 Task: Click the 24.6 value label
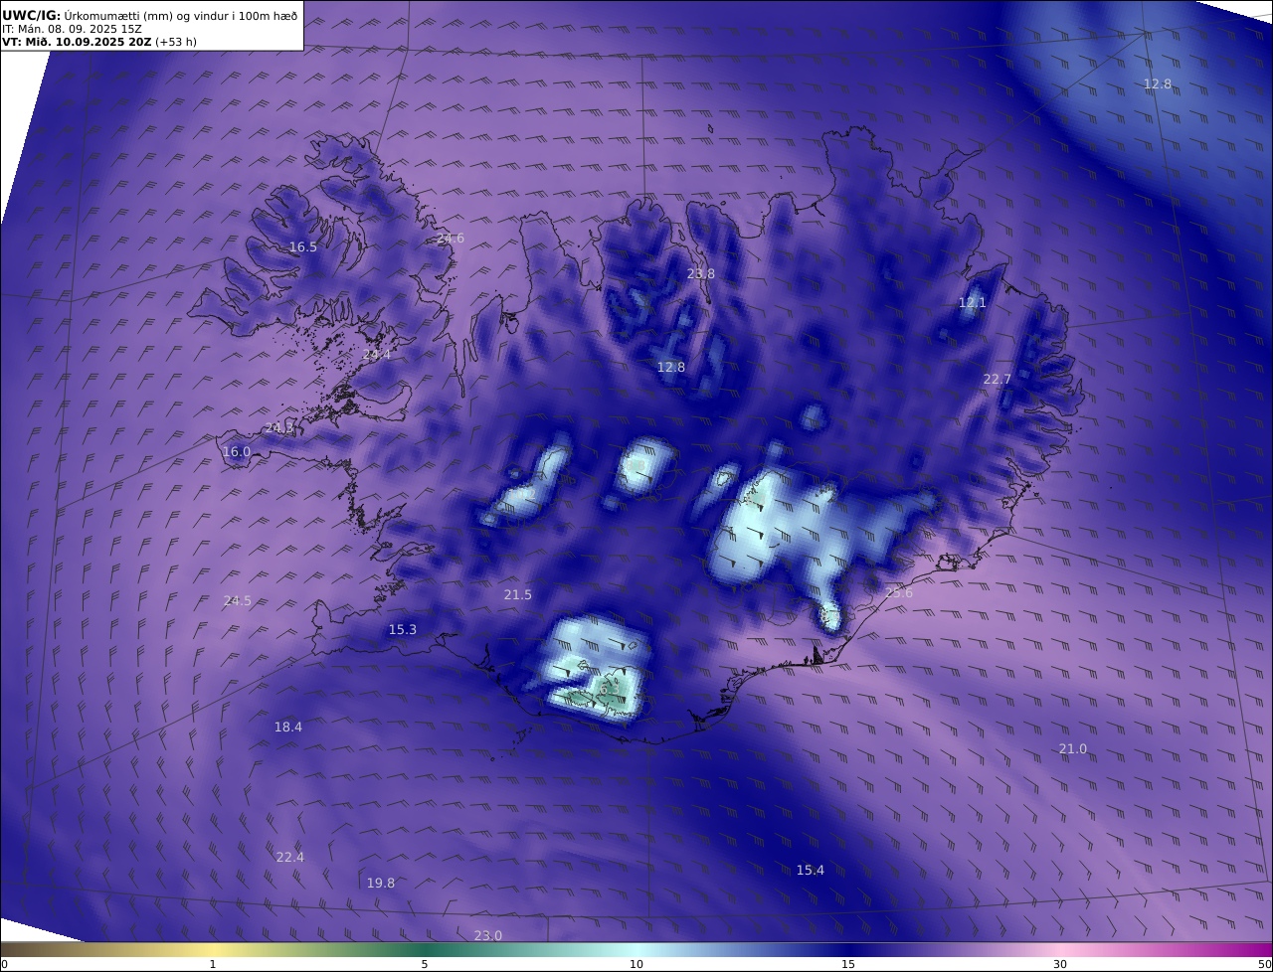(x=451, y=238)
